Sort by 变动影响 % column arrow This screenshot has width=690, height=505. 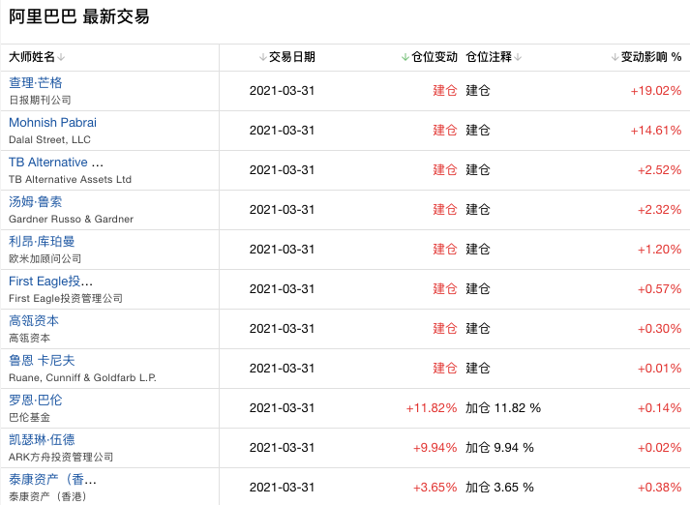(x=615, y=57)
